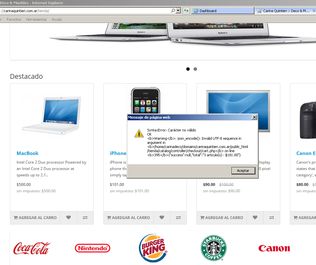Click 'sin impuesto: $90.00' text
This screenshot has width=316, height=265.
[222, 191]
